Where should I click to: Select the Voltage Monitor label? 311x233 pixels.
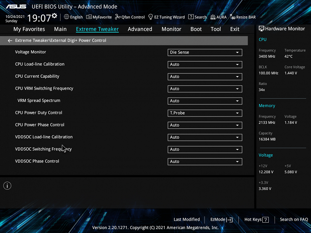(x=31, y=52)
